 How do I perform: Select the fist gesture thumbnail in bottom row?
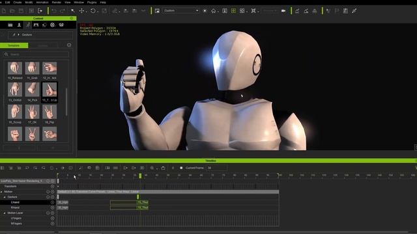[x=15, y=134]
